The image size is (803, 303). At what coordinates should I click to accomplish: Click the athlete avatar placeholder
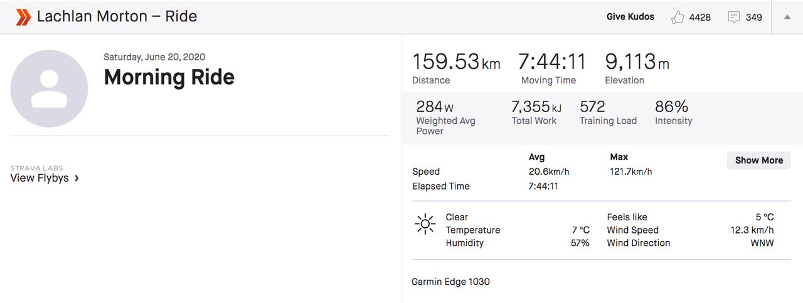click(x=49, y=89)
